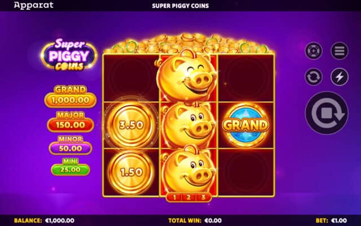Screen dimensions: 361x226
Task: Click the winking golden pig at top
Action: tap(187, 75)
